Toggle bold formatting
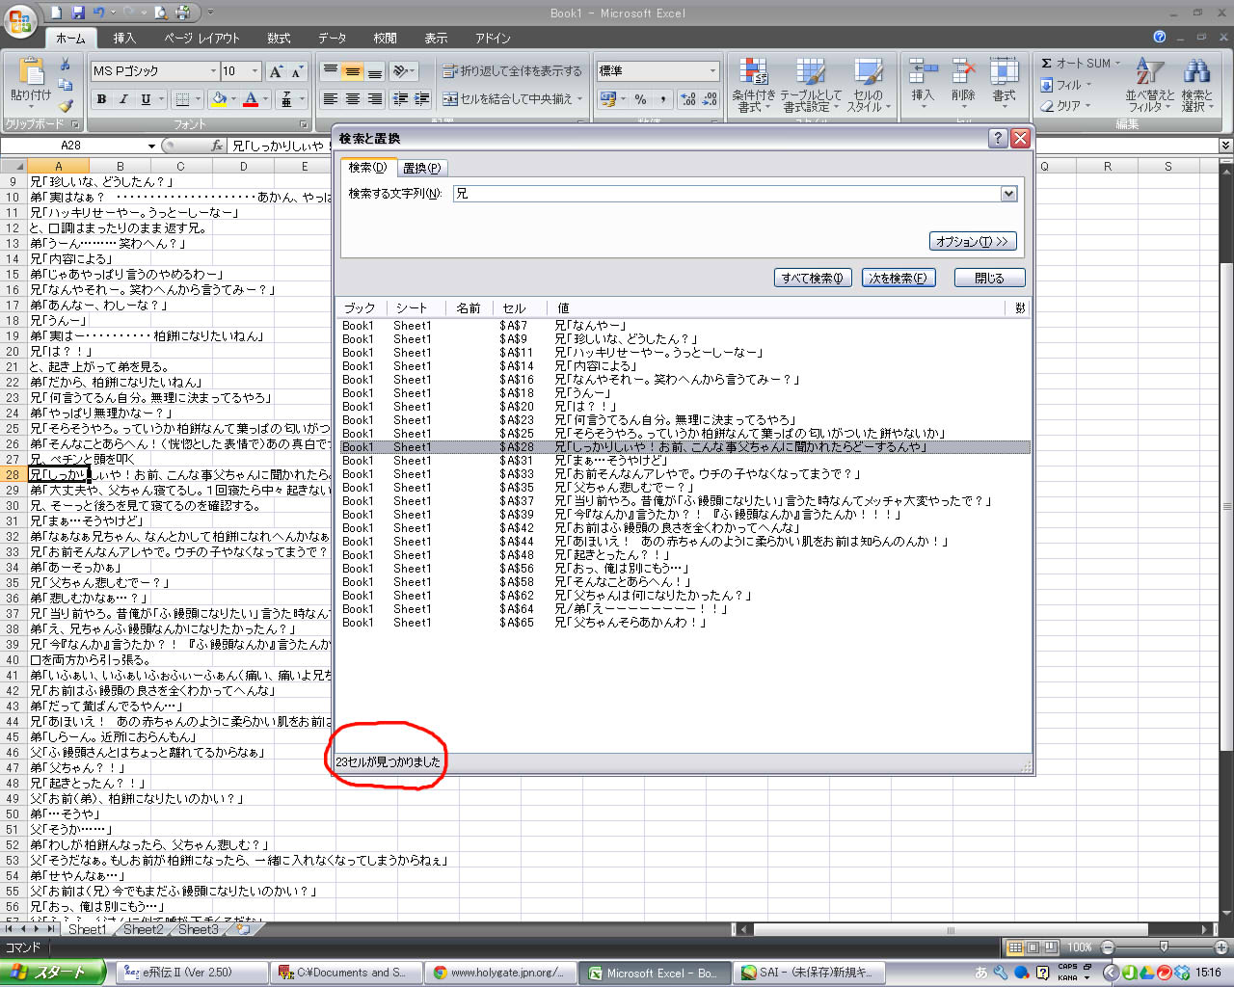 [x=101, y=99]
